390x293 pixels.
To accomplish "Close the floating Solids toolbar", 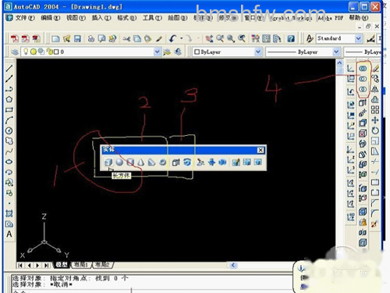I will [261, 150].
